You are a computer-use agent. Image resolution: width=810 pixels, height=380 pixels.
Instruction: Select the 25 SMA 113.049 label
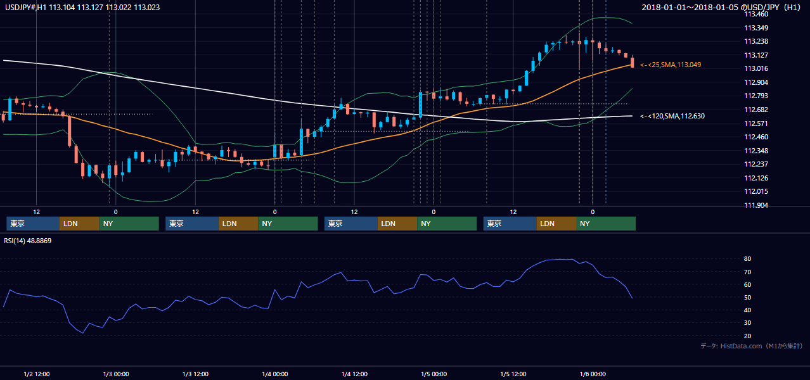671,65
